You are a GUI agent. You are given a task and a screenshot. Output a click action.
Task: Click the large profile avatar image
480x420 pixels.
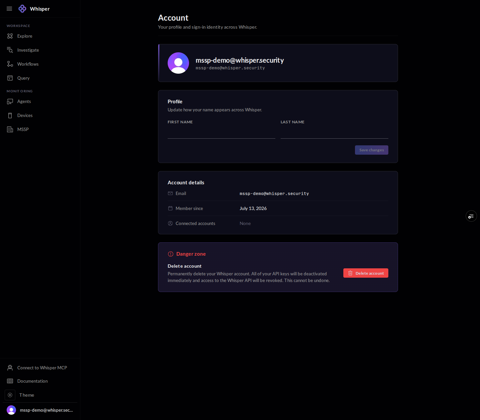(178, 63)
